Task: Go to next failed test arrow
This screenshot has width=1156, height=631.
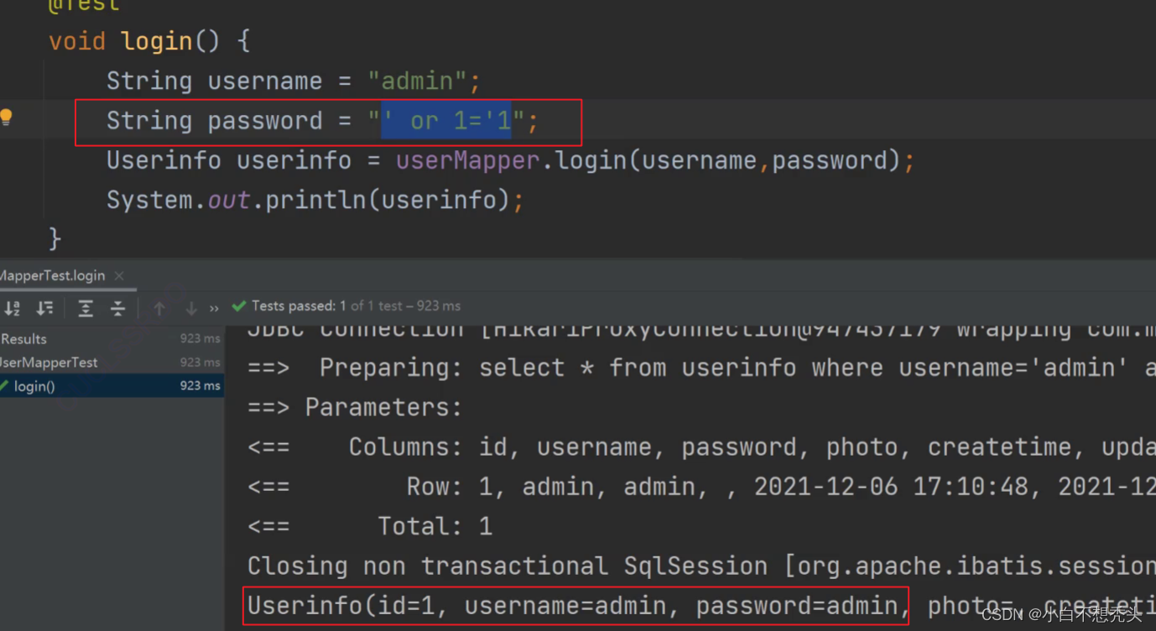Action: point(191,308)
